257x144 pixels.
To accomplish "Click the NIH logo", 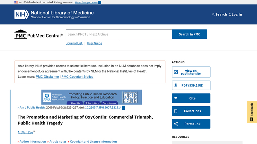I will pyautogui.click(x=22, y=14).
